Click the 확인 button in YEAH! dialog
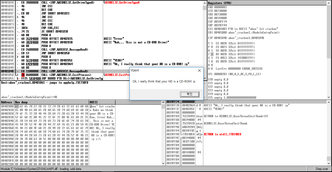Screen dimensions: 332x172 tap(190, 94)
